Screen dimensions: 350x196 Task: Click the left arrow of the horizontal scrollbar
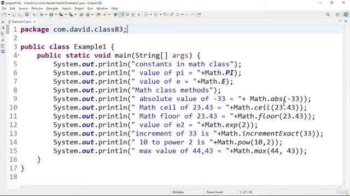click(22, 187)
